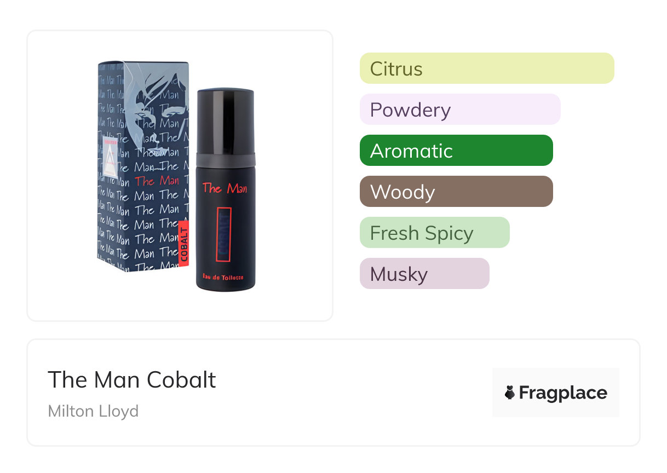This screenshot has width=667, height=473.
Task: Click the green Aromatic accord bar
Action: click(x=456, y=151)
